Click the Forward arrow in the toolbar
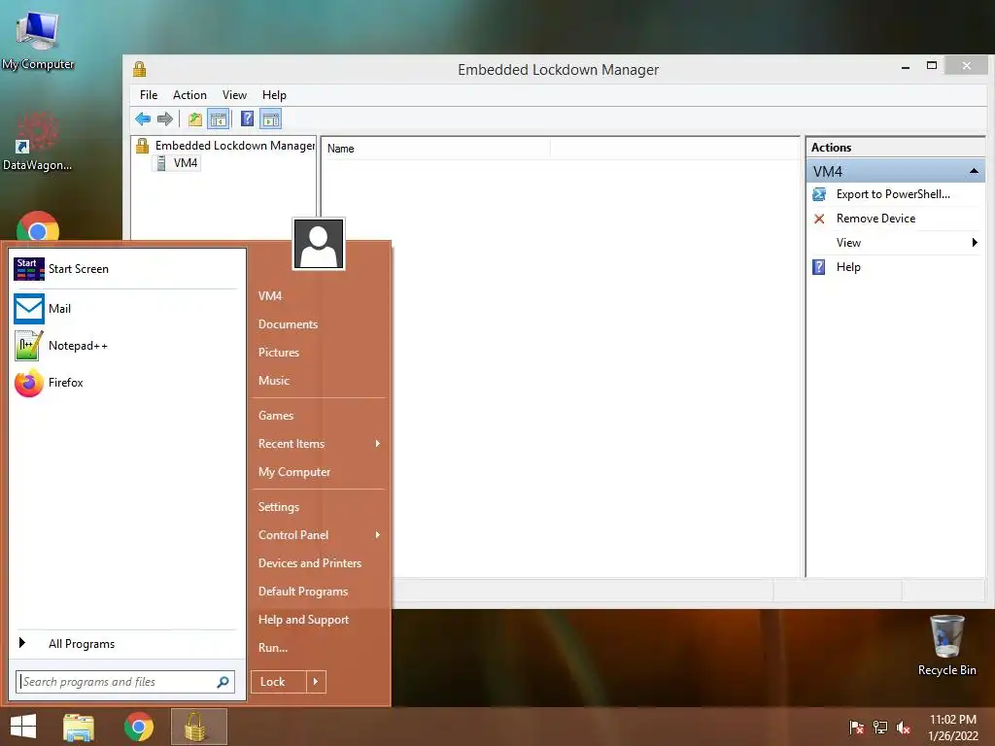This screenshot has width=995, height=746. pos(165,119)
